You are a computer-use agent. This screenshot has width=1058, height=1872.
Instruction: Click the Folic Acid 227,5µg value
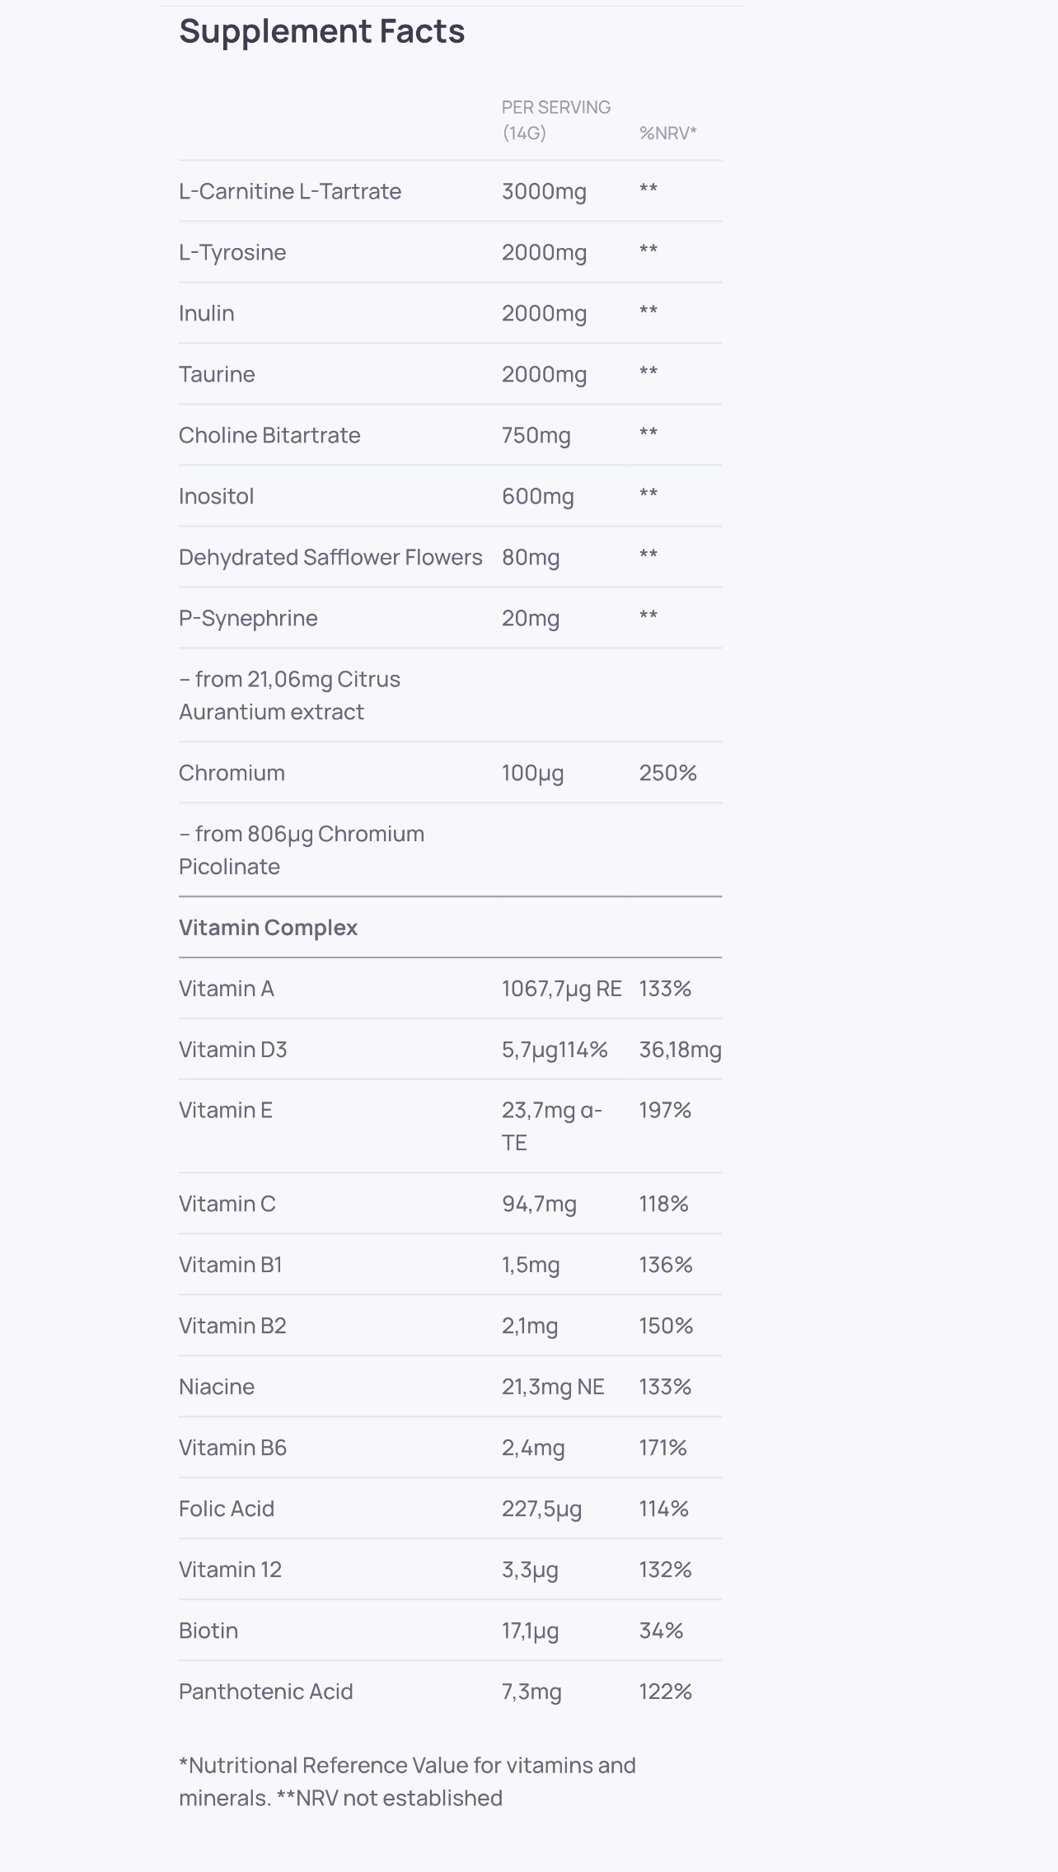pyautogui.click(x=541, y=1509)
